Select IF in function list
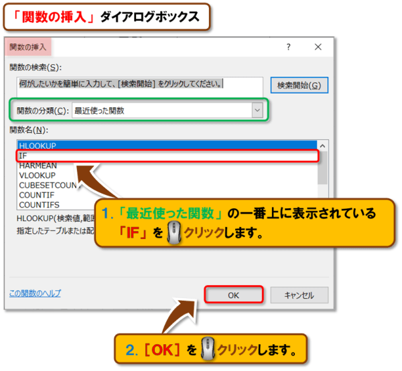This screenshot has height=371, width=402. point(167,156)
